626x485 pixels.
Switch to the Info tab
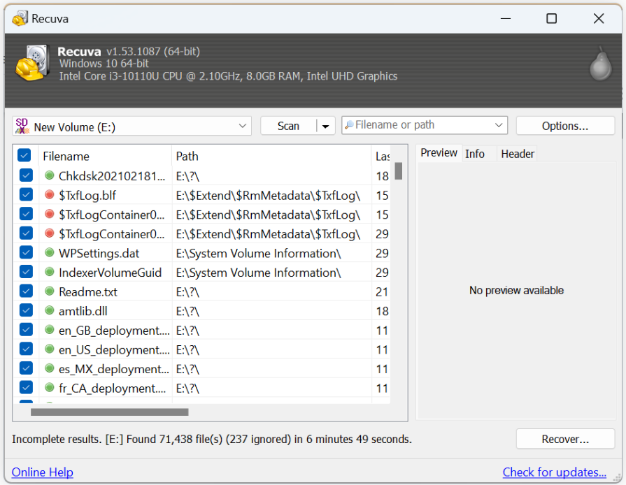[x=475, y=153]
